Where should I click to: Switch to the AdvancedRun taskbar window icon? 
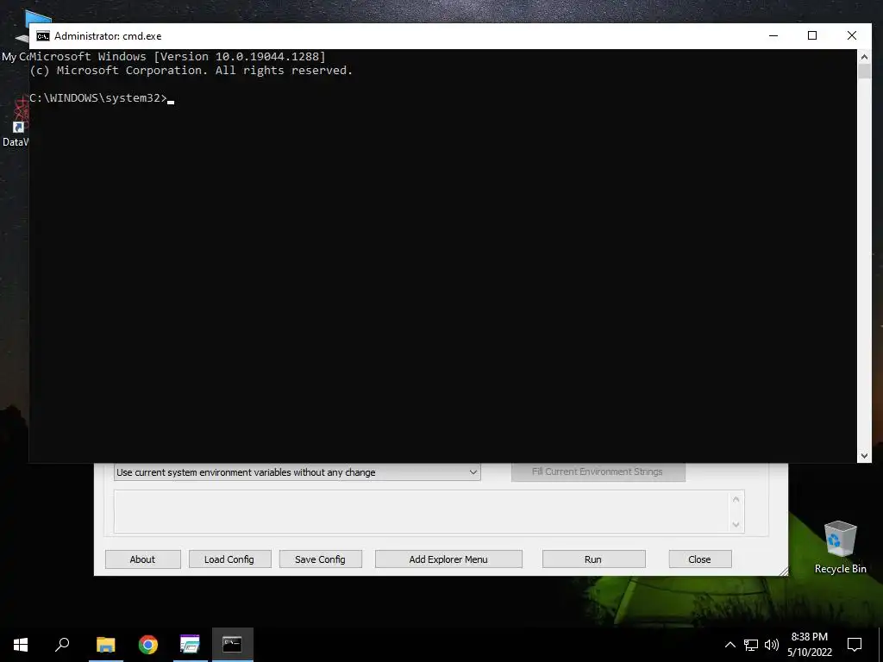click(x=191, y=645)
